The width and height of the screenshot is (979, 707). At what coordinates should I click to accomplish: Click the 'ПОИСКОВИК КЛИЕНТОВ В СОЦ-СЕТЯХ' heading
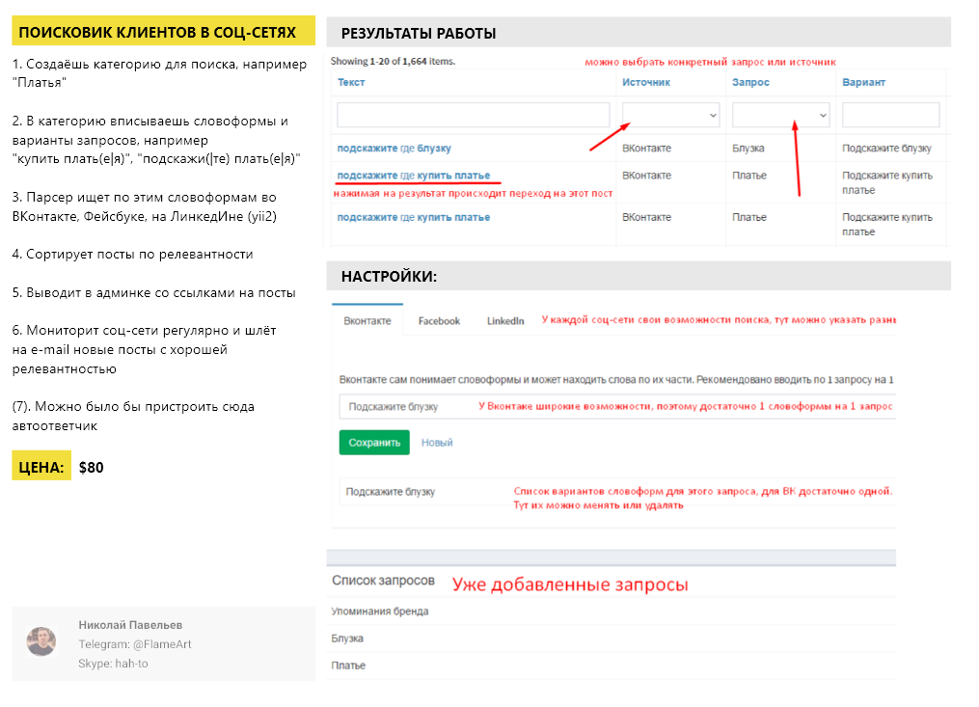(x=164, y=31)
